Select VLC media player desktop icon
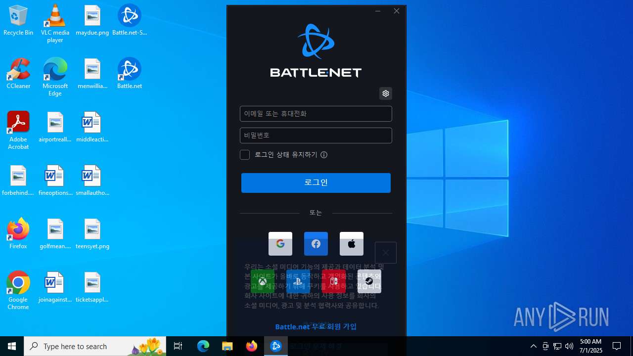 click(x=55, y=23)
